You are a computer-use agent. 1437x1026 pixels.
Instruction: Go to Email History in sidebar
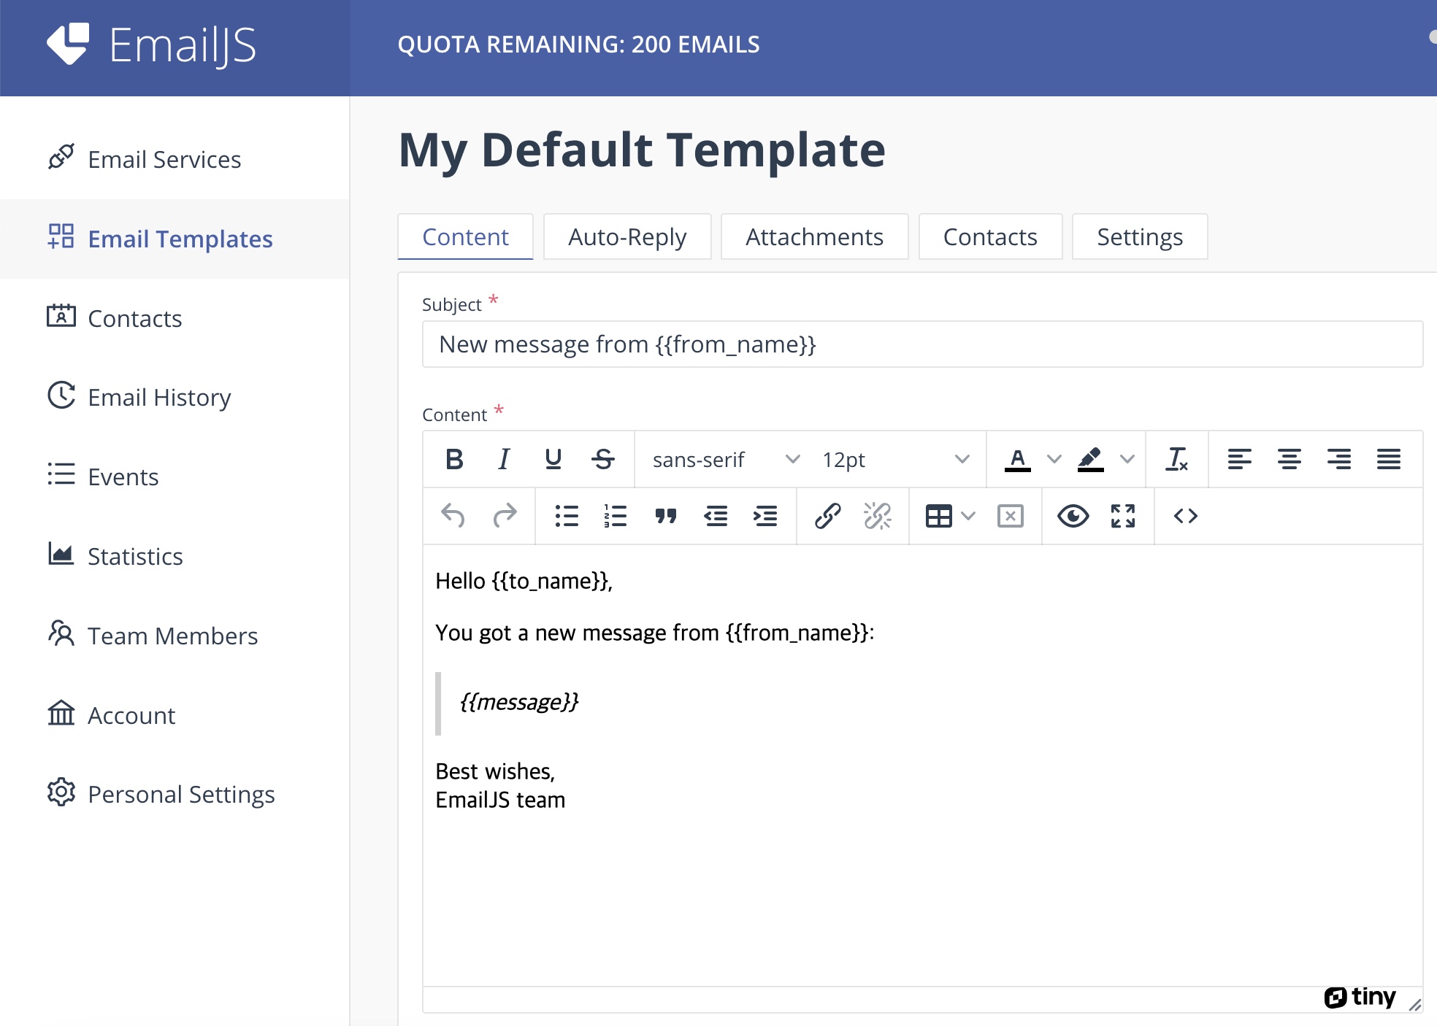coord(159,397)
